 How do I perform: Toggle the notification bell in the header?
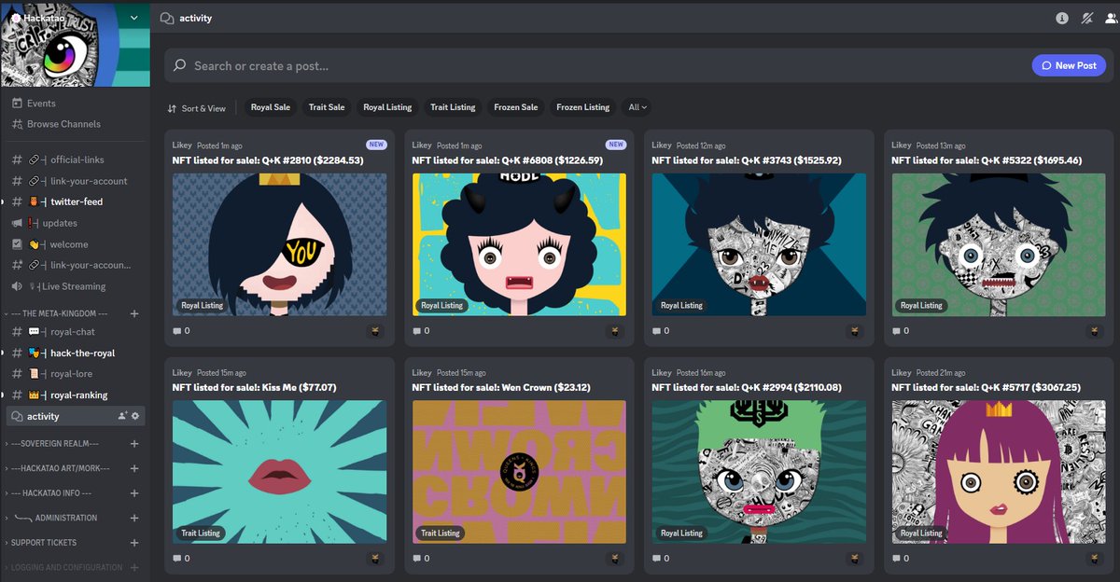(1085, 18)
